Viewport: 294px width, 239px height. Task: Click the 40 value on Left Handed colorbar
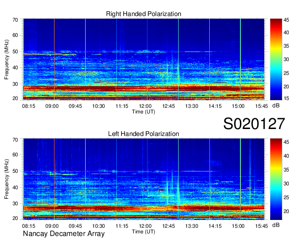click(x=286, y=156)
